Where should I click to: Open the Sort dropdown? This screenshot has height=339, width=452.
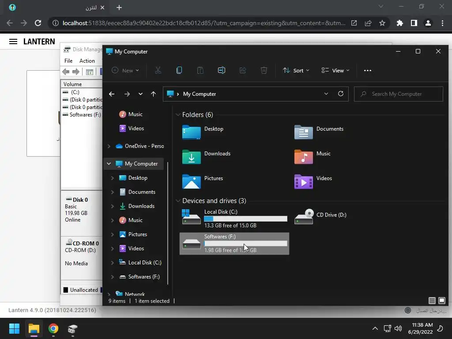point(296,70)
